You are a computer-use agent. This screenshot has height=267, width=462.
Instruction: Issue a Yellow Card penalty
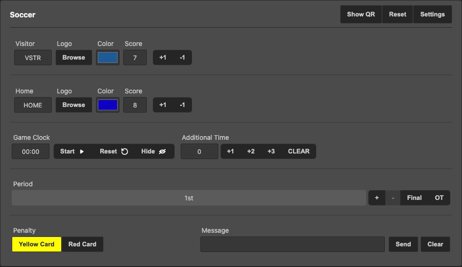pos(37,244)
